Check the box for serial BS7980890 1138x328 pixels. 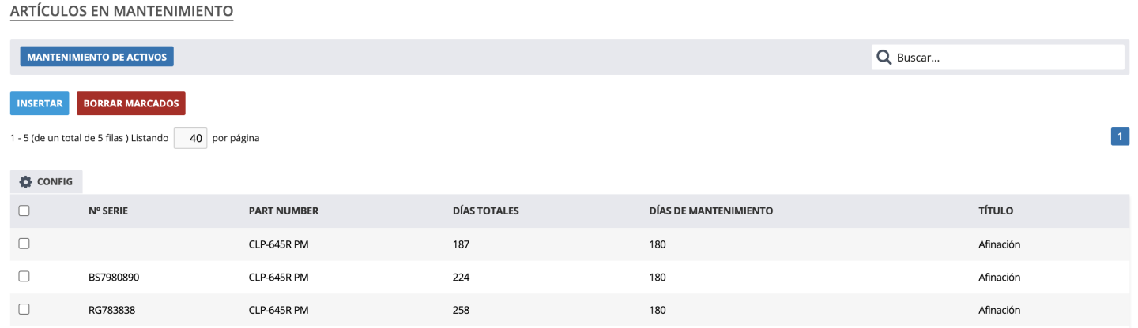[24, 277]
